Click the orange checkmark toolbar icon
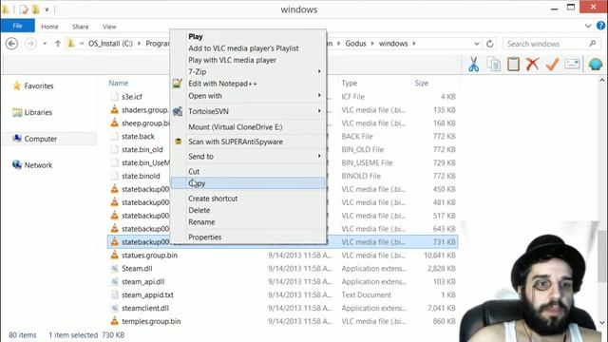The image size is (608, 342). (552, 64)
